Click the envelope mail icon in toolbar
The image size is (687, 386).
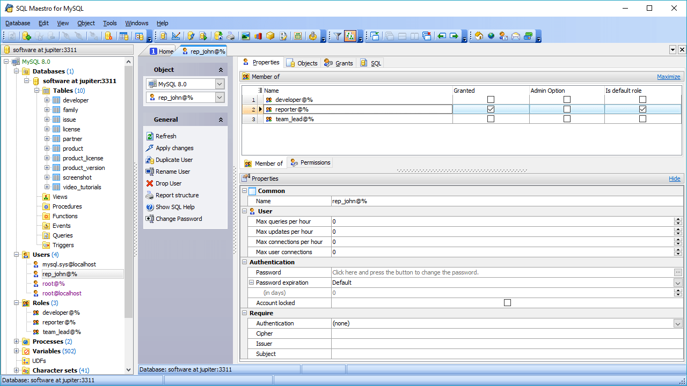click(516, 36)
